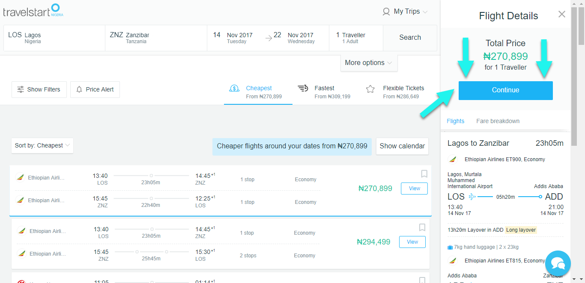
Task: Click the ₦294,499 result price
Action: [373, 242]
